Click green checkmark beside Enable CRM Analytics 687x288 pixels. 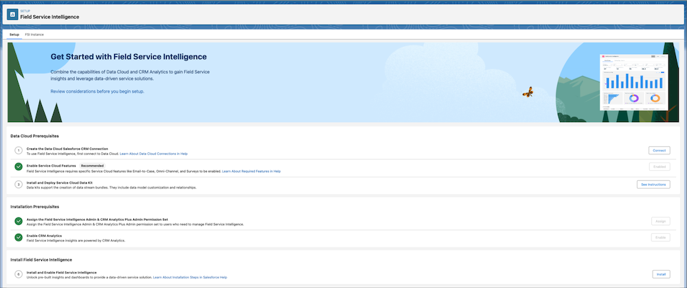[19, 237]
